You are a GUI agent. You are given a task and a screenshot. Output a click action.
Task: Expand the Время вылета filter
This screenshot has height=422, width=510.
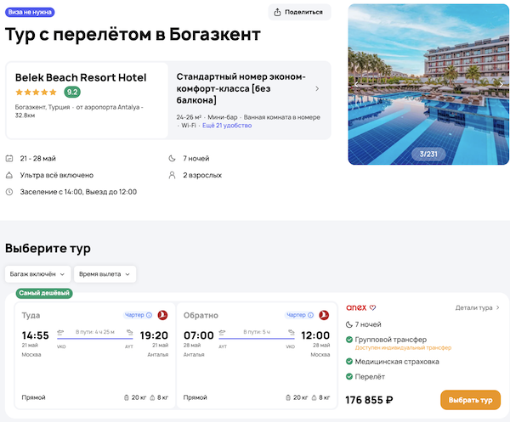click(x=106, y=274)
